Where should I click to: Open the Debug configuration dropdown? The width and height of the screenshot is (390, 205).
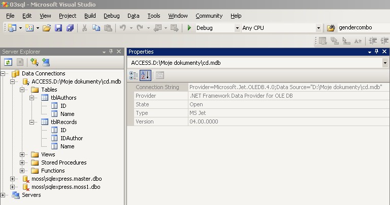pyautogui.click(x=237, y=28)
